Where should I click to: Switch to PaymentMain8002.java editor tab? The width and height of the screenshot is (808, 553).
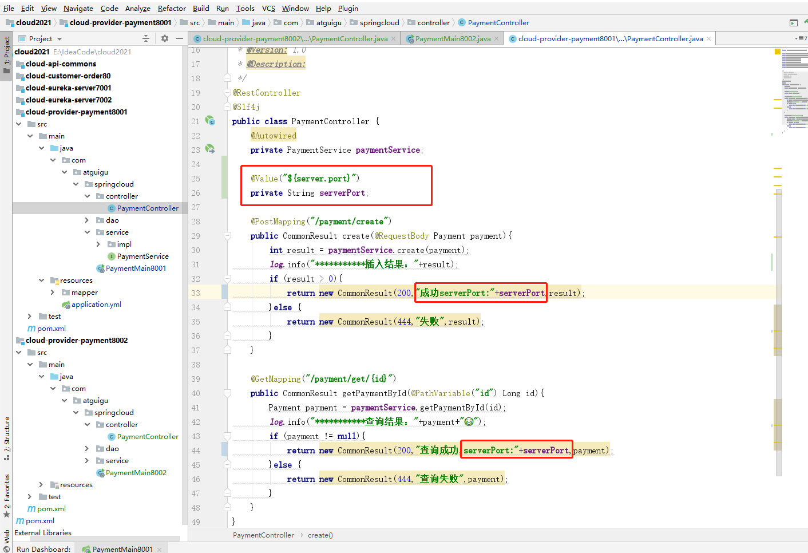[453, 38]
